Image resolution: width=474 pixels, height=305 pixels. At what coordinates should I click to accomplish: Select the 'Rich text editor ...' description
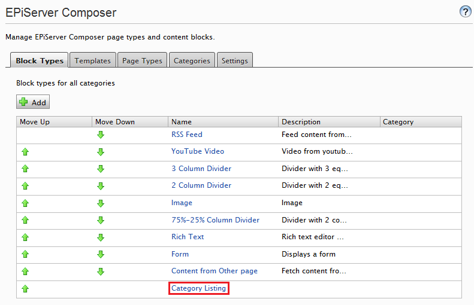tap(313, 237)
